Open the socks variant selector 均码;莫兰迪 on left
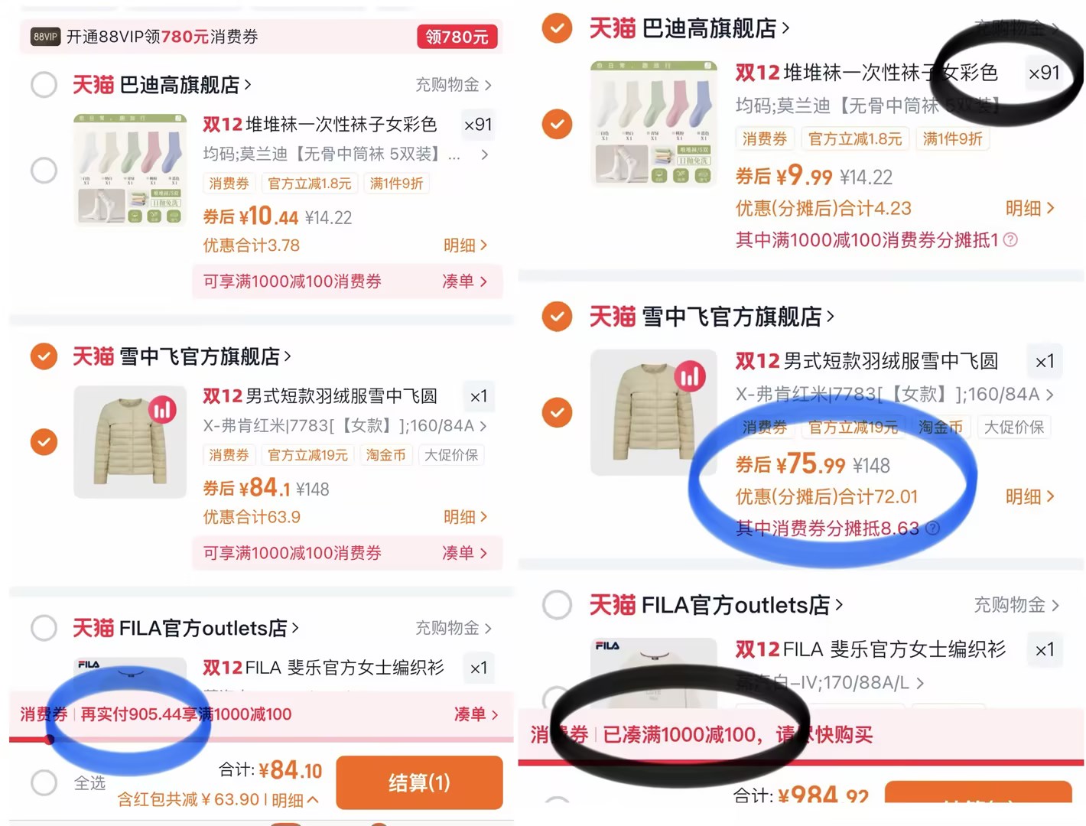The image size is (1086, 826). click(x=345, y=154)
